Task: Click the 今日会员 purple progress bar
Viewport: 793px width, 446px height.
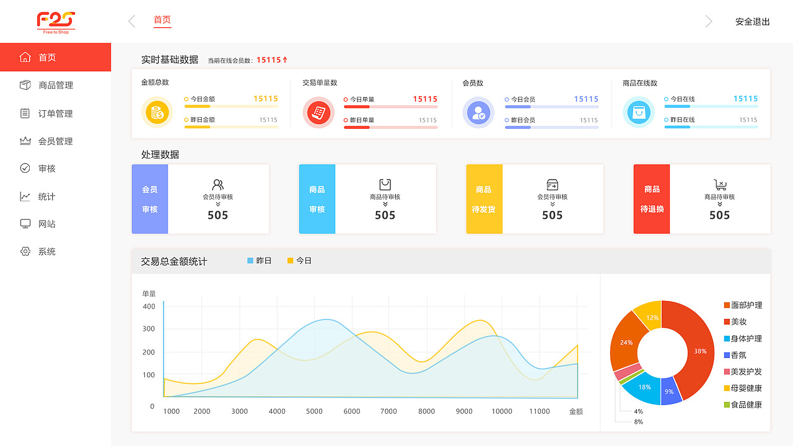Action: [x=552, y=107]
